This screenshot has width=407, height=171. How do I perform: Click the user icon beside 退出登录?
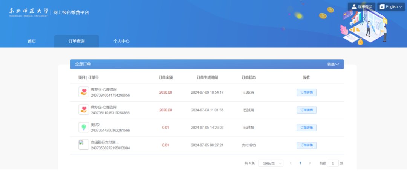click(x=354, y=7)
